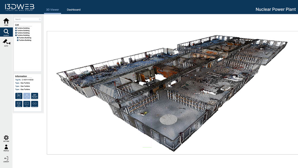Image resolution: width=298 pixels, height=168 pixels.
Task: Collapse the expanded fourth Turbine Building node
Action: point(16,35)
